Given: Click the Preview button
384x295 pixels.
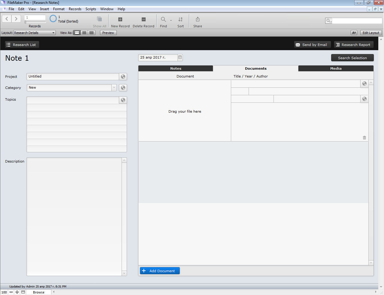Looking at the screenshot, I should 108,33.
